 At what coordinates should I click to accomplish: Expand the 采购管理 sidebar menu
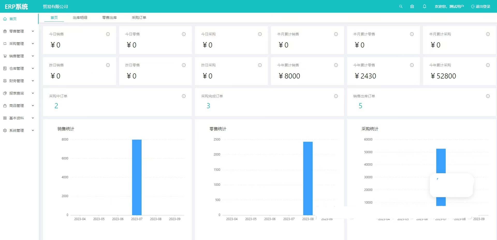coord(19,44)
